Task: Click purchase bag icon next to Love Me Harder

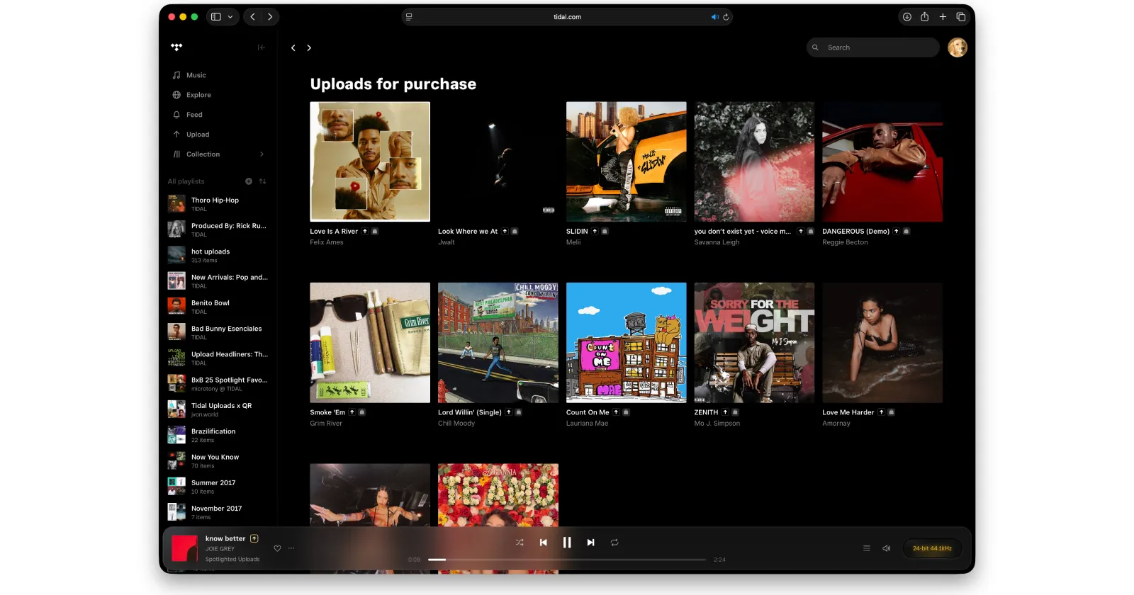Action: point(891,412)
